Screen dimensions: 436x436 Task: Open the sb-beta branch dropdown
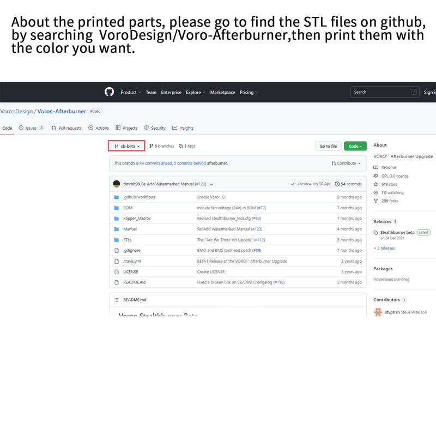pyautogui.click(x=126, y=146)
